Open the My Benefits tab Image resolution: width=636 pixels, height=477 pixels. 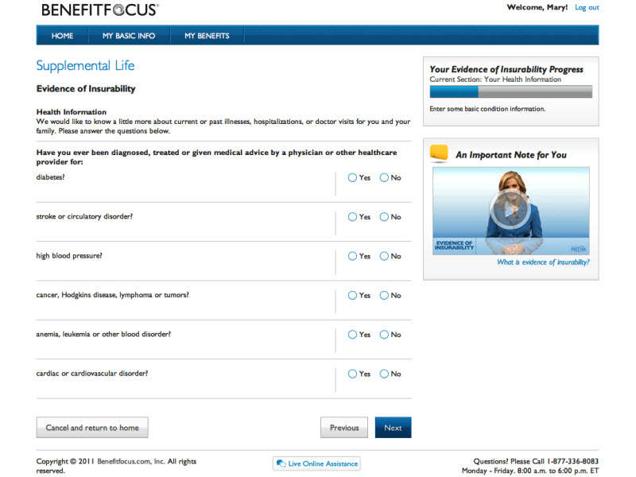tap(207, 36)
